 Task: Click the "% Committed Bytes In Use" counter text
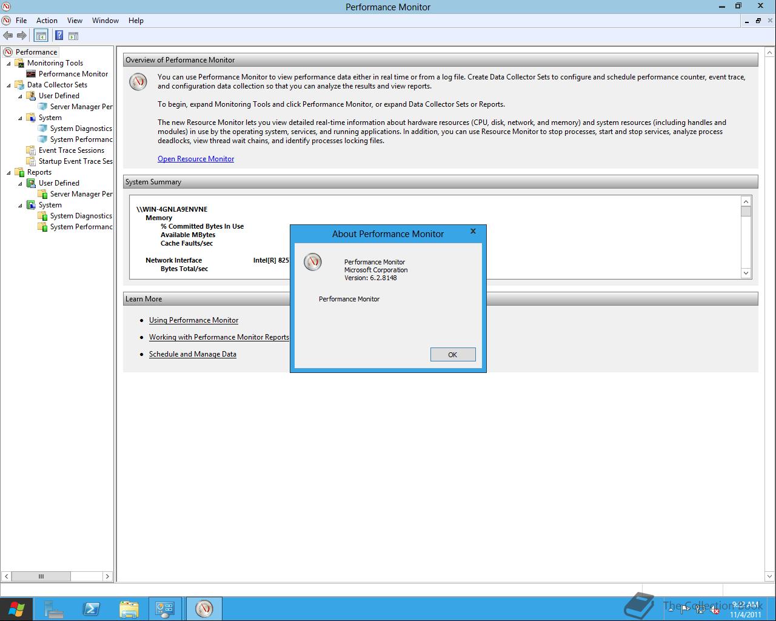point(202,226)
